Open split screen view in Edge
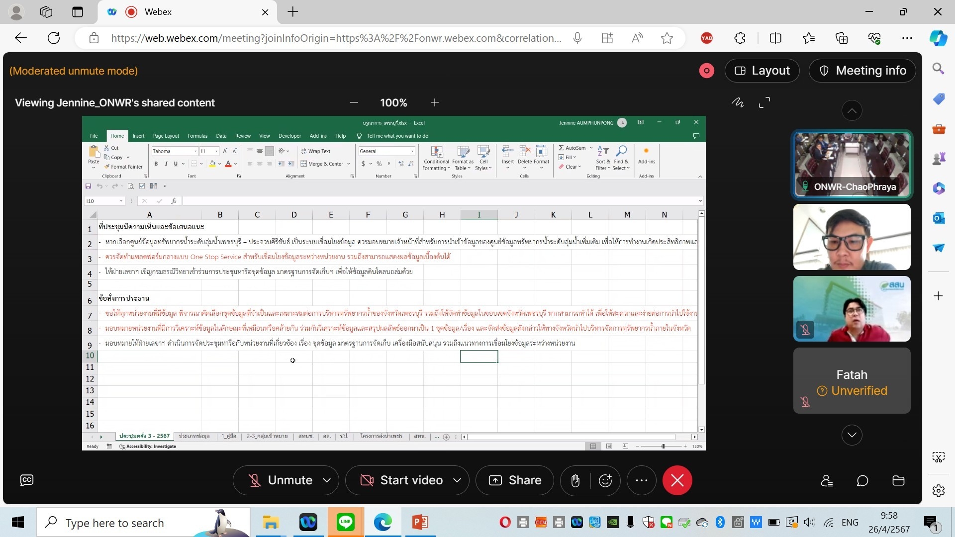The height and width of the screenshot is (537, 955). 775,38
